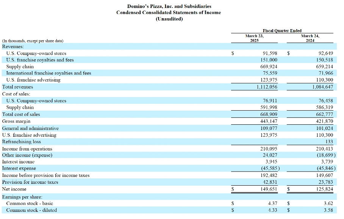
Task: Select "Income before provision for income taxes" label
Action: [46, 175]
